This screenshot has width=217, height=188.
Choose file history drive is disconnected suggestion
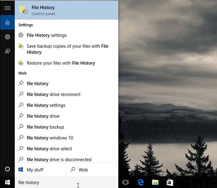(x=66, y=159)
